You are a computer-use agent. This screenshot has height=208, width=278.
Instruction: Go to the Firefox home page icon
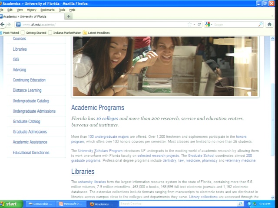coord(269,24)
